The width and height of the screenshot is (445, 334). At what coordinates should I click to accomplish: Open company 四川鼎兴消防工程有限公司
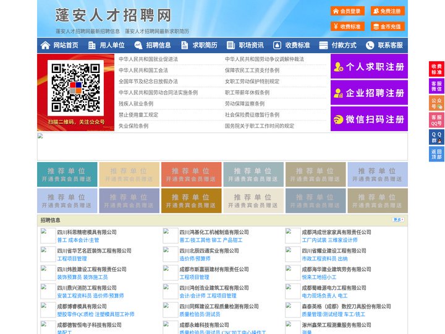coord(87,288)
